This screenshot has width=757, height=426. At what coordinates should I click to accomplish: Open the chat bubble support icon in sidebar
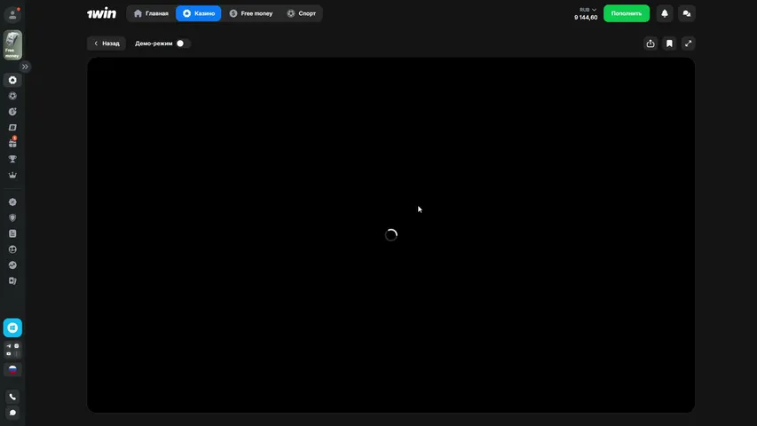pos(12,413)
